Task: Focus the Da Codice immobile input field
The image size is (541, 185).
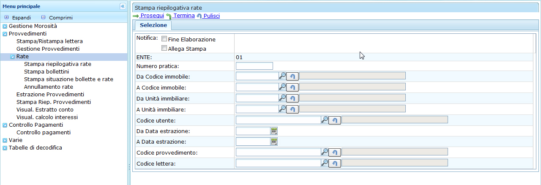Action: (x=257, y=76)
